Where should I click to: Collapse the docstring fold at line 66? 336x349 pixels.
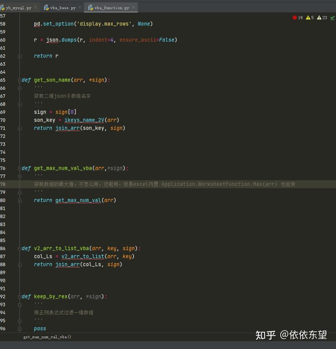point(19,88)
